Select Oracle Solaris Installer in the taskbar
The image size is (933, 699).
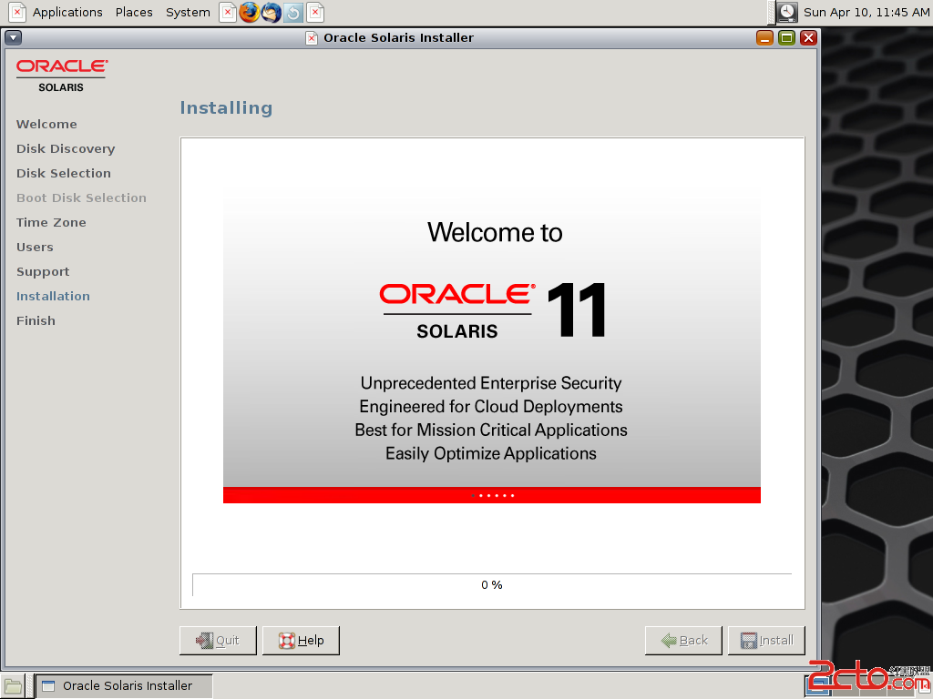124,686
